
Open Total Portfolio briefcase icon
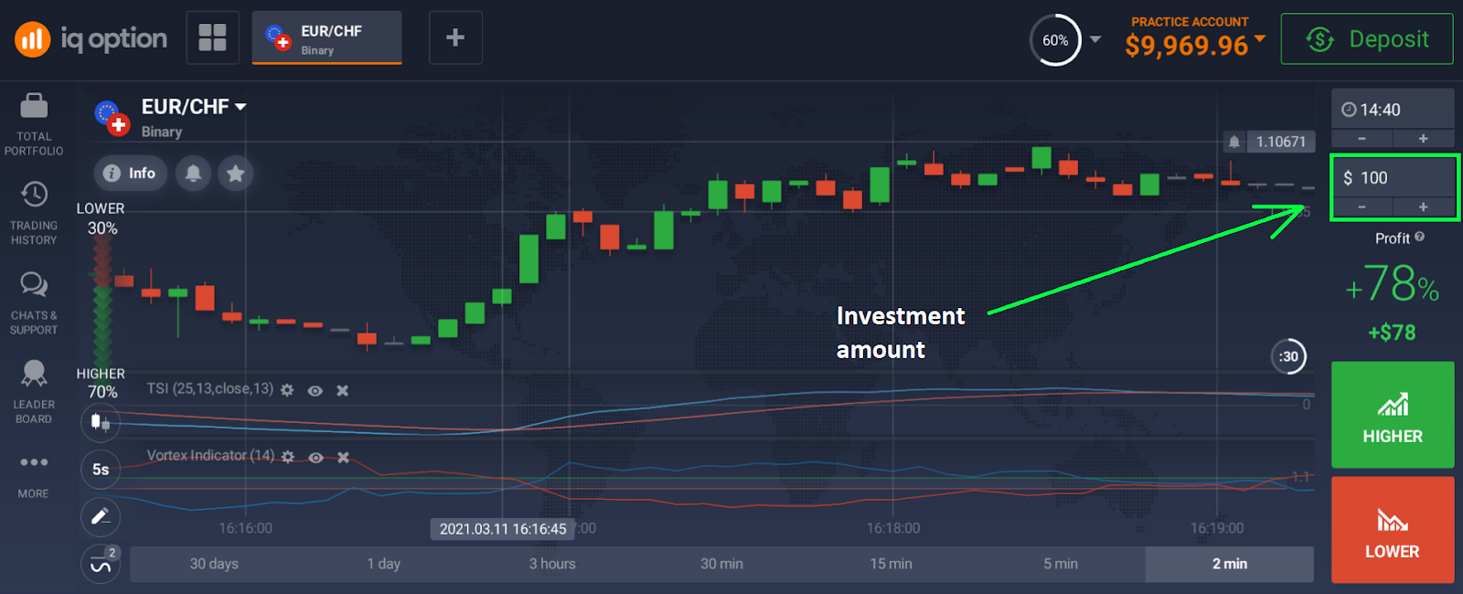tap(34, 106)
